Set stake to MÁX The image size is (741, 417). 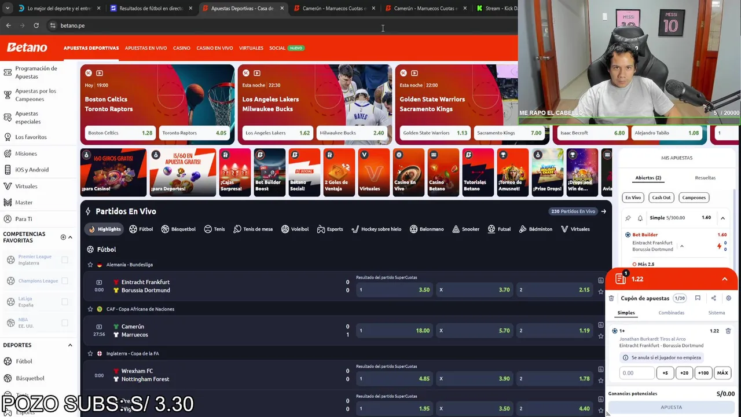tap(722, 373)
